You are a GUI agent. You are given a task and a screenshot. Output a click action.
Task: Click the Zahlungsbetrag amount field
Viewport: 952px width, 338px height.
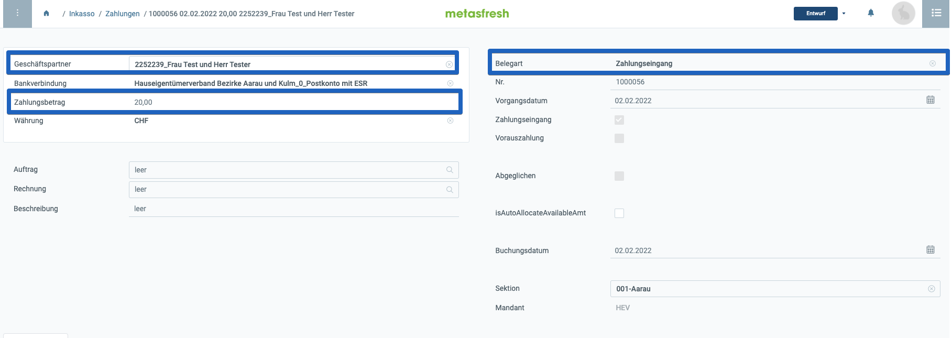[294, 102]
